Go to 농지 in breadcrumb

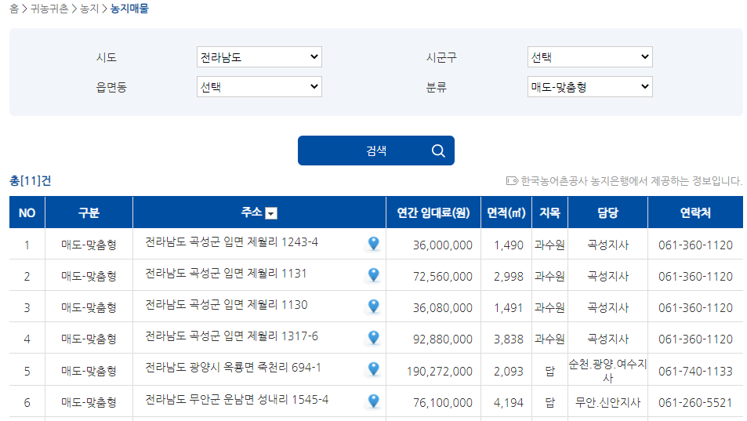pyautogui.click(x=89, y=9)
